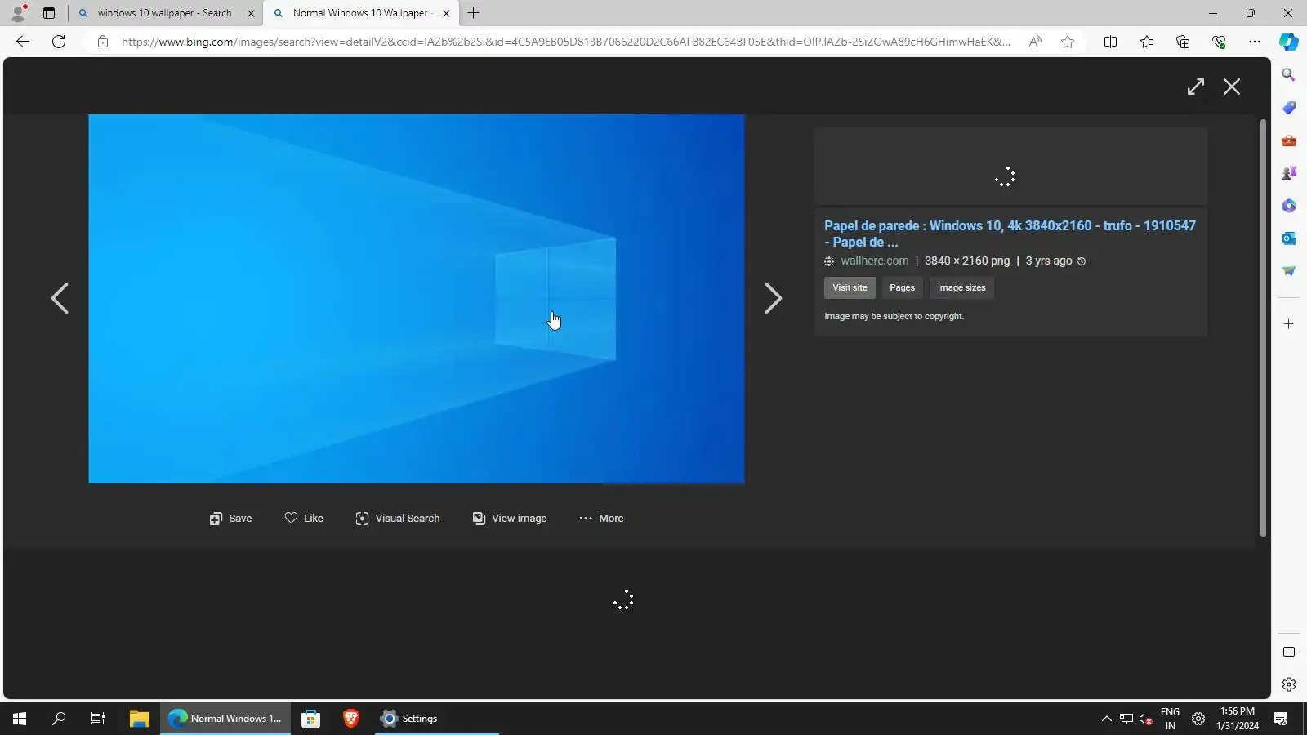Open Edge Settings and more menu
The width and height of the screenshot is (1307, 735).
[1255, 42]
